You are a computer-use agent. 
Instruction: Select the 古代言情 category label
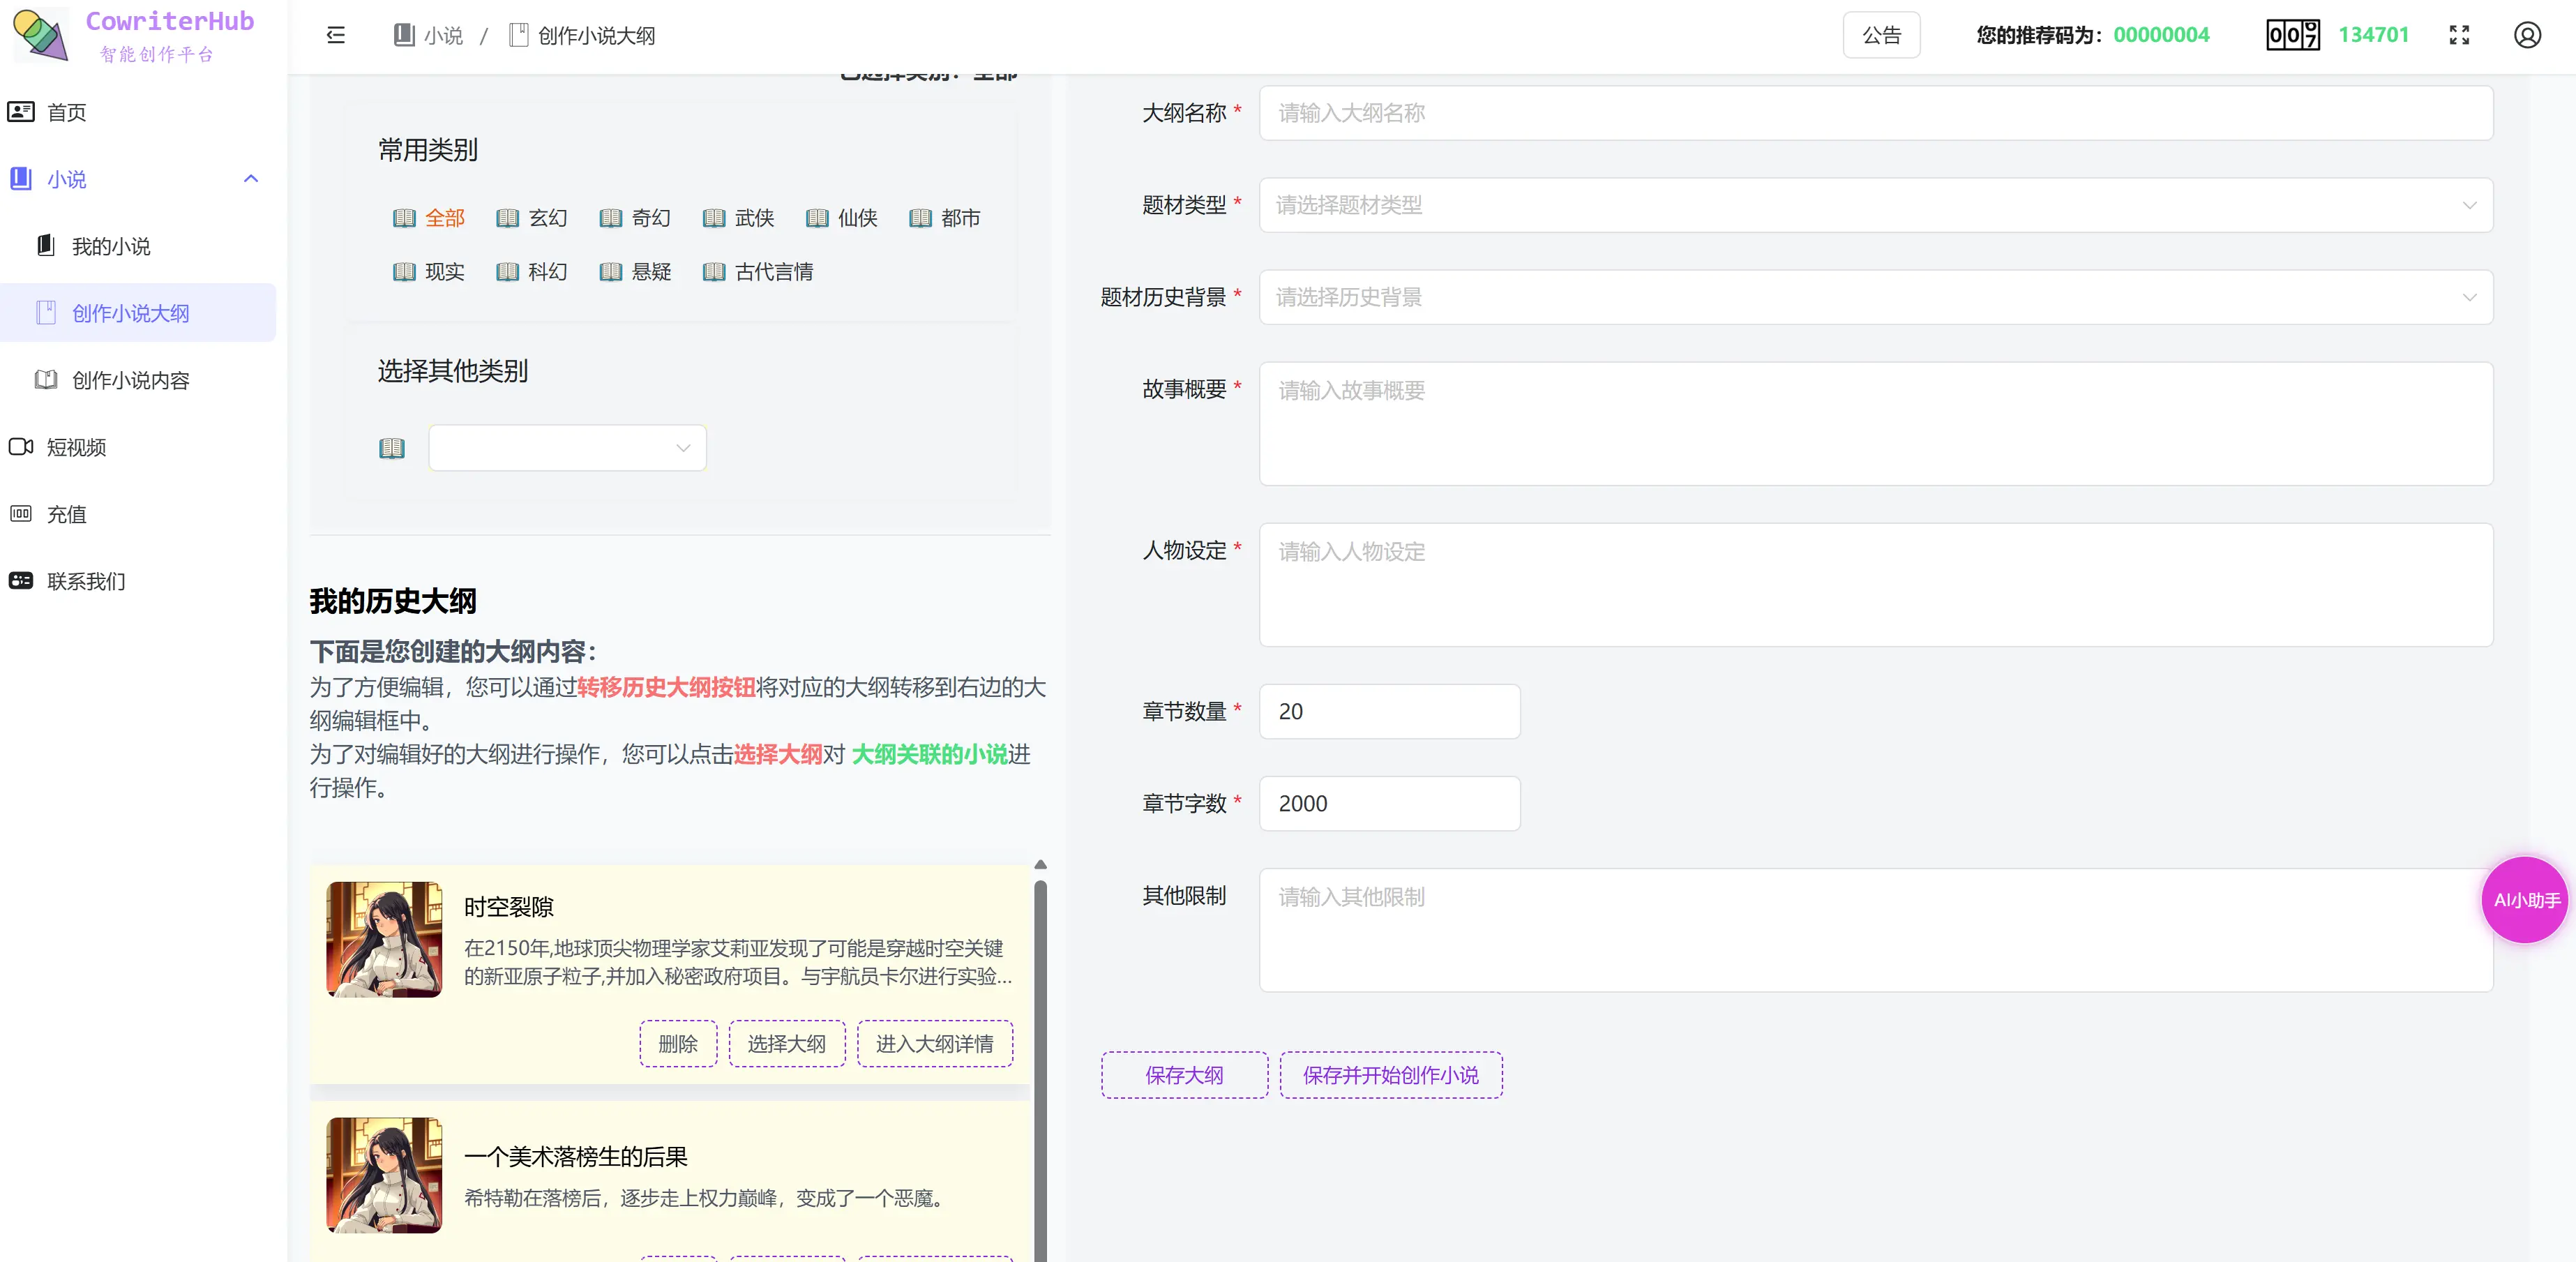(774, 272)
